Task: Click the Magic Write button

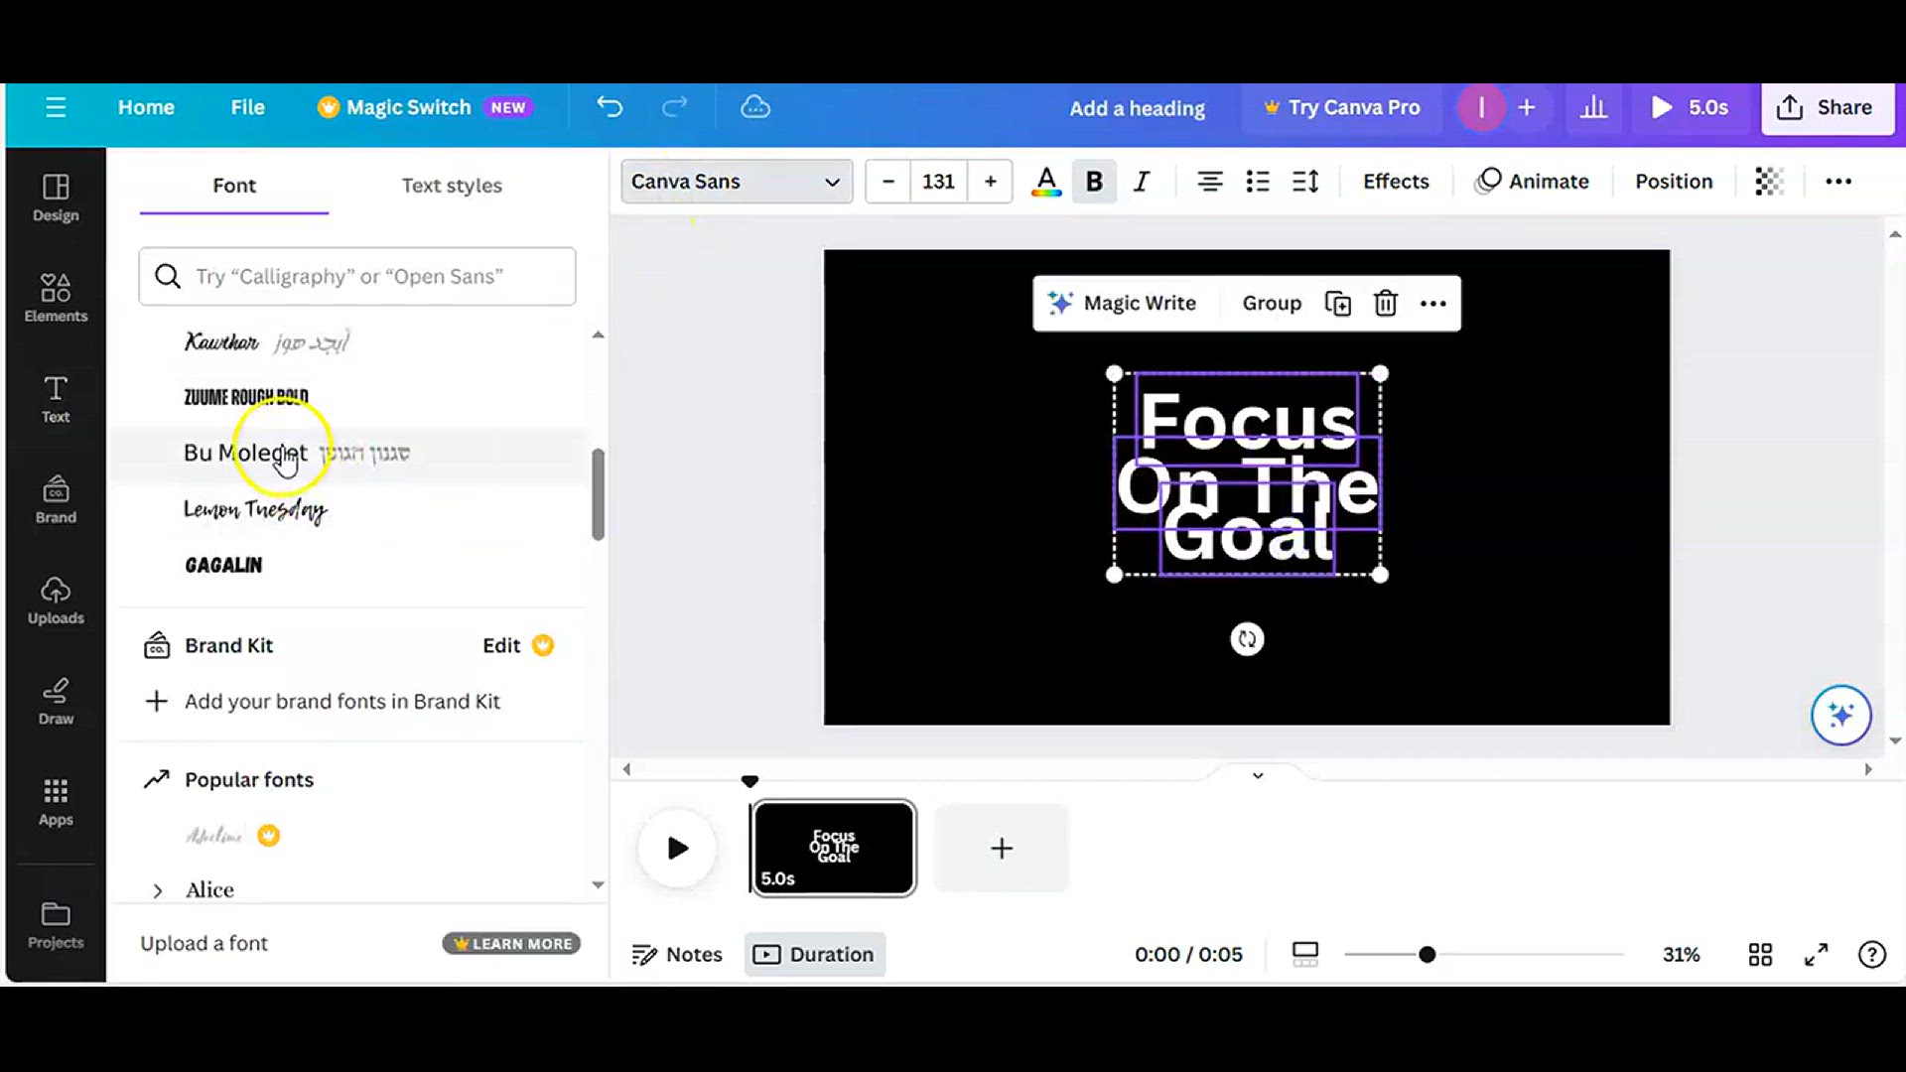Action: pyautogui.click(x=1123, y=304)
